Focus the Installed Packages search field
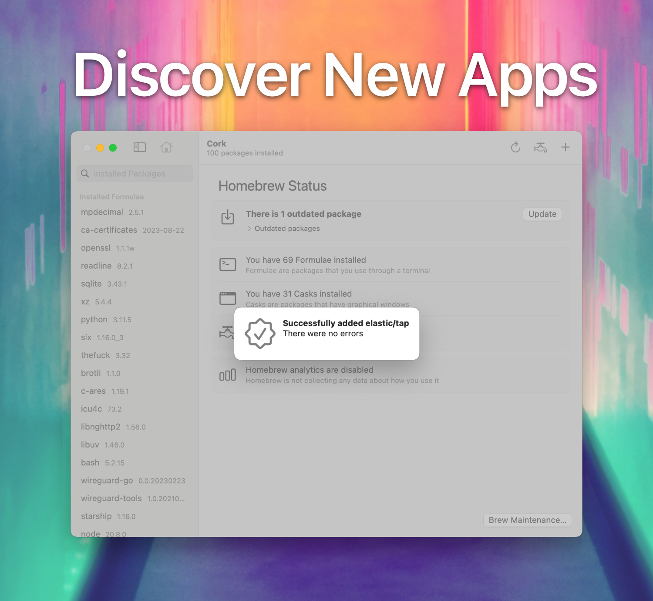The width and height of the screenshot is (653, 601). pos(135,173)
